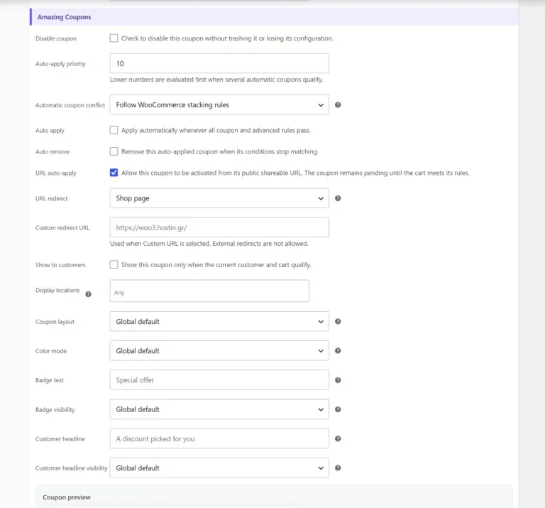
Task: Click 'Show this coupon only when' label text
Action: [x=216, y=265]
